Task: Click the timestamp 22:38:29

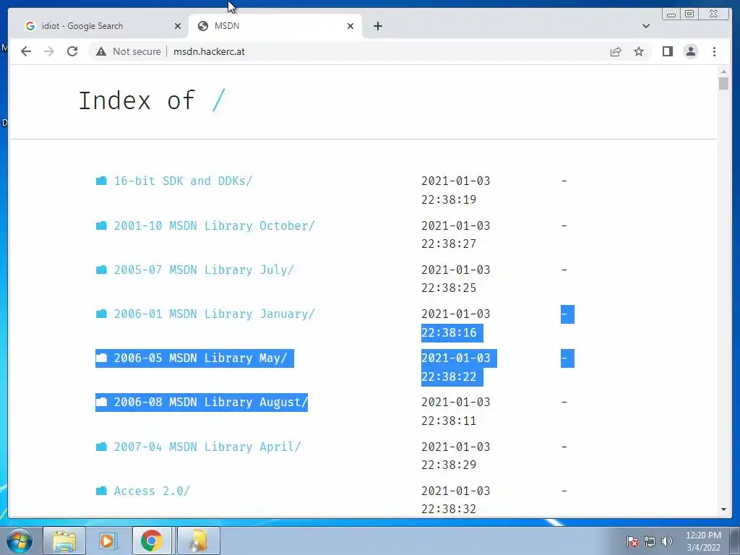Action: [449, 465]
